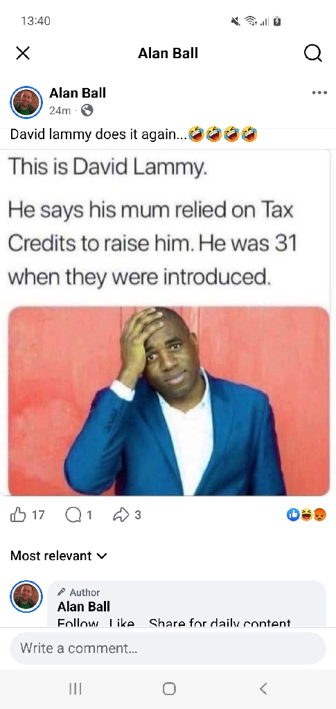Viewport: 336px width, 709px height.
Task: Open post options three-dot menu
Action: (x=319, y=93)
